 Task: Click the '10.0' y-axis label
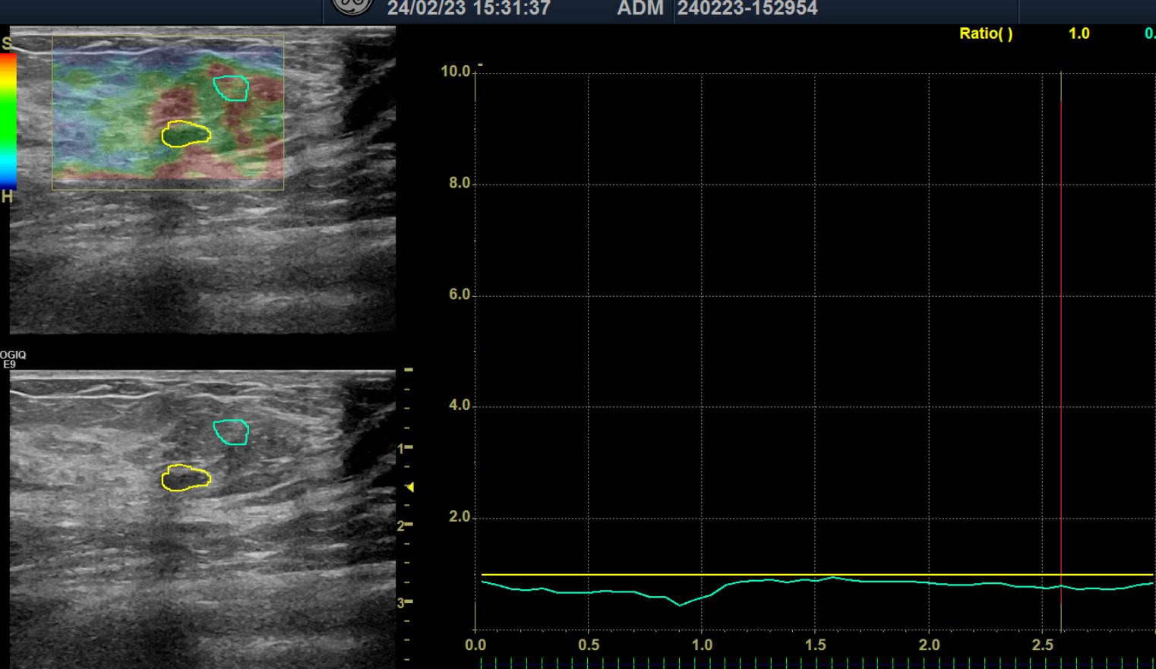(456, 71)
